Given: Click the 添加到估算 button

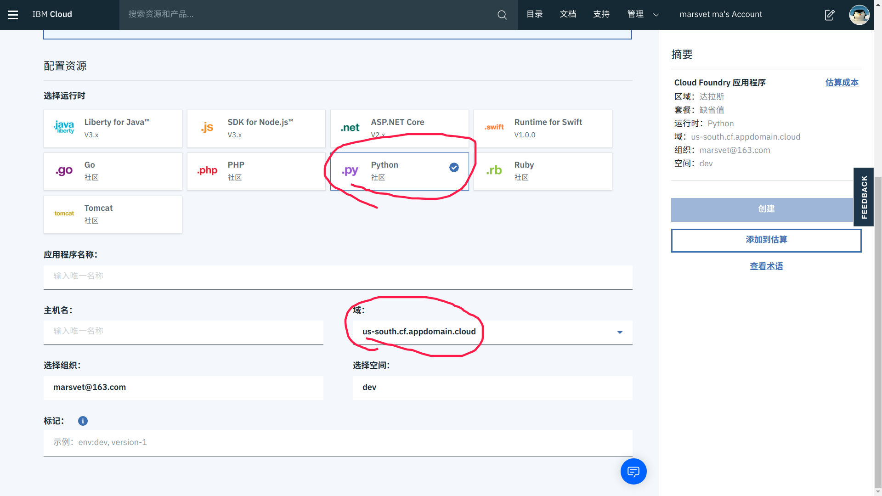Looking at the screenshot, I should pos(766,240).
